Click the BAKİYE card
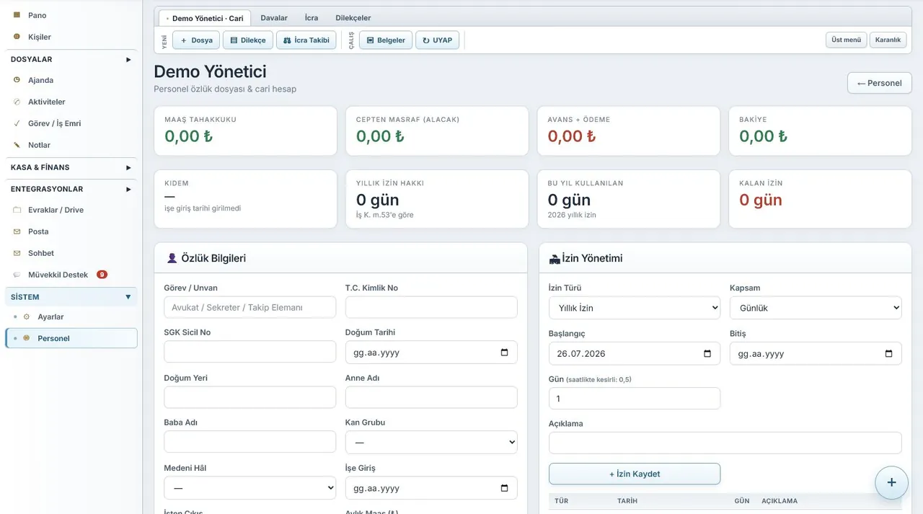This screenshot has height=514, width=923. pyautogui.click(x=820, y=131)
